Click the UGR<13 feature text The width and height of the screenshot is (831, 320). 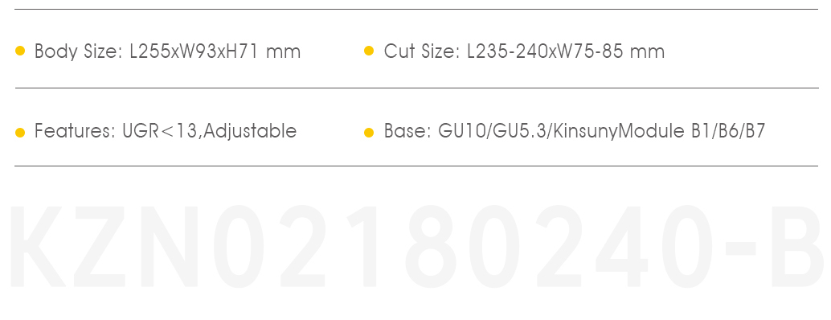(160, 130)
